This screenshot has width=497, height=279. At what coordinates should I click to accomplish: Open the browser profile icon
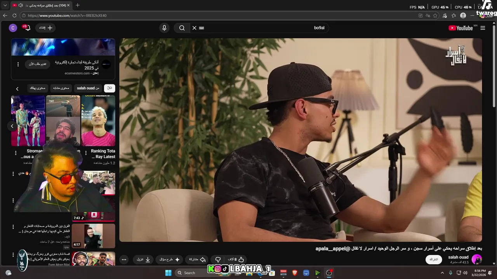click(463, 15)
